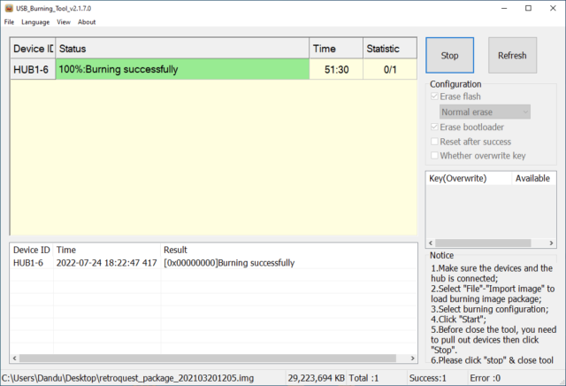Click the Stop button

450,55
